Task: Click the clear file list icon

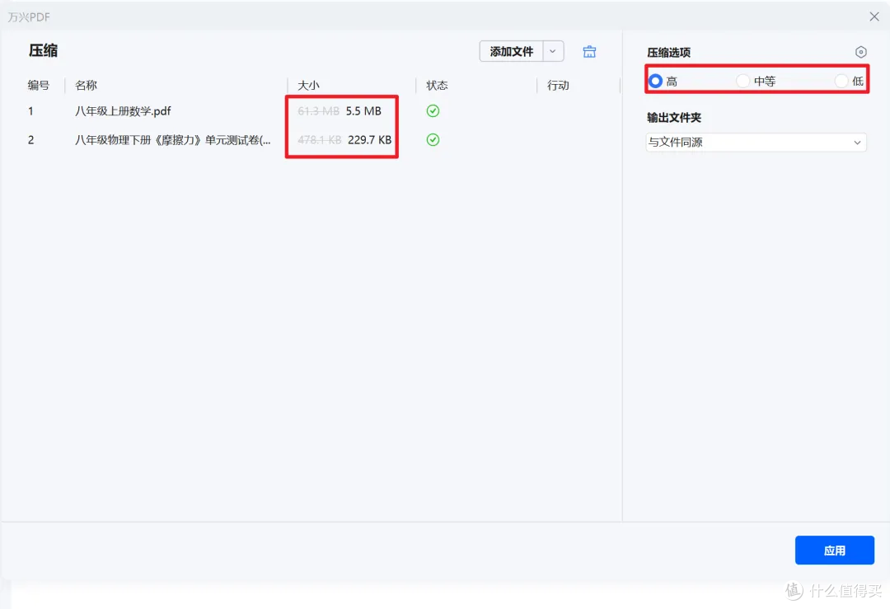Action: (x=589, y=52)
